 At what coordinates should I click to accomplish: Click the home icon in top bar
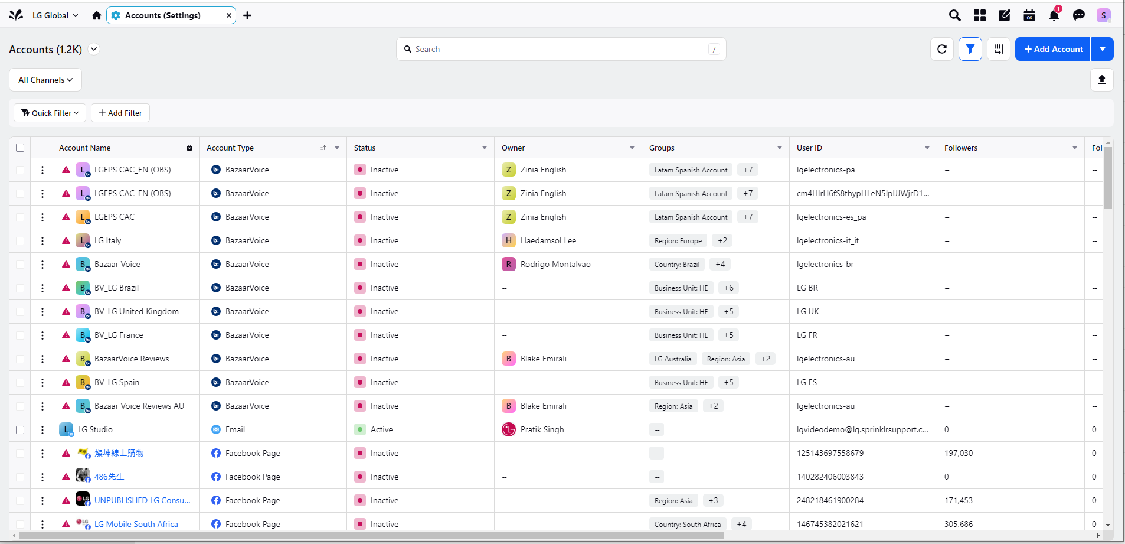tap(97, 15)
